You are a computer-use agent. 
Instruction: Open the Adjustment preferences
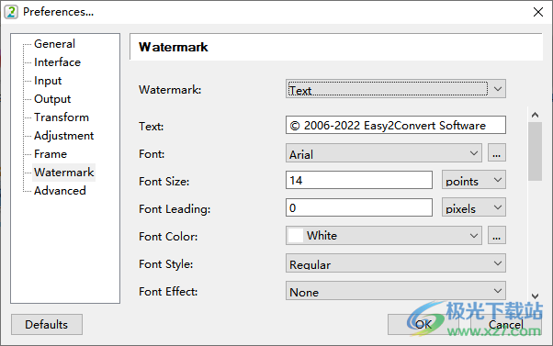63,135
